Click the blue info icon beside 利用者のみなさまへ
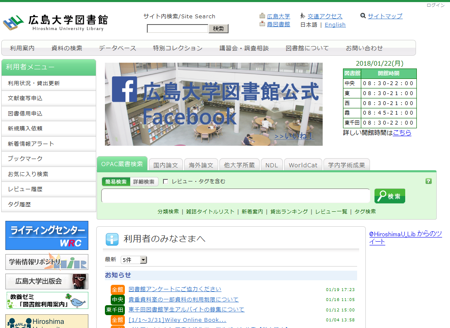Viewport: 450px width, 328px height. [112, 239]
